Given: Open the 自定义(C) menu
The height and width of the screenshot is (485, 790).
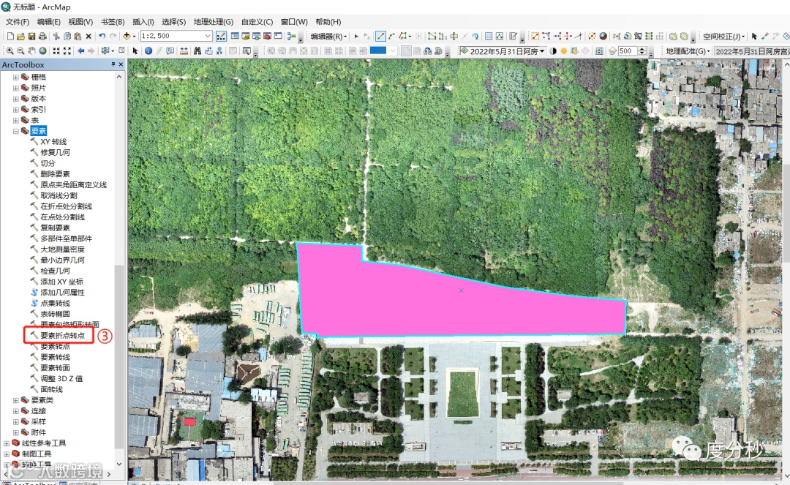Looking at the screenshot, I should 257,22.
